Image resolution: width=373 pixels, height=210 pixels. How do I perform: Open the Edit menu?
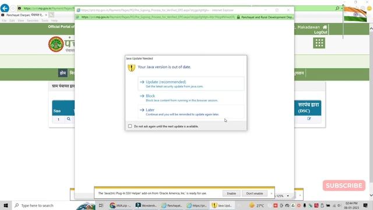12,20
